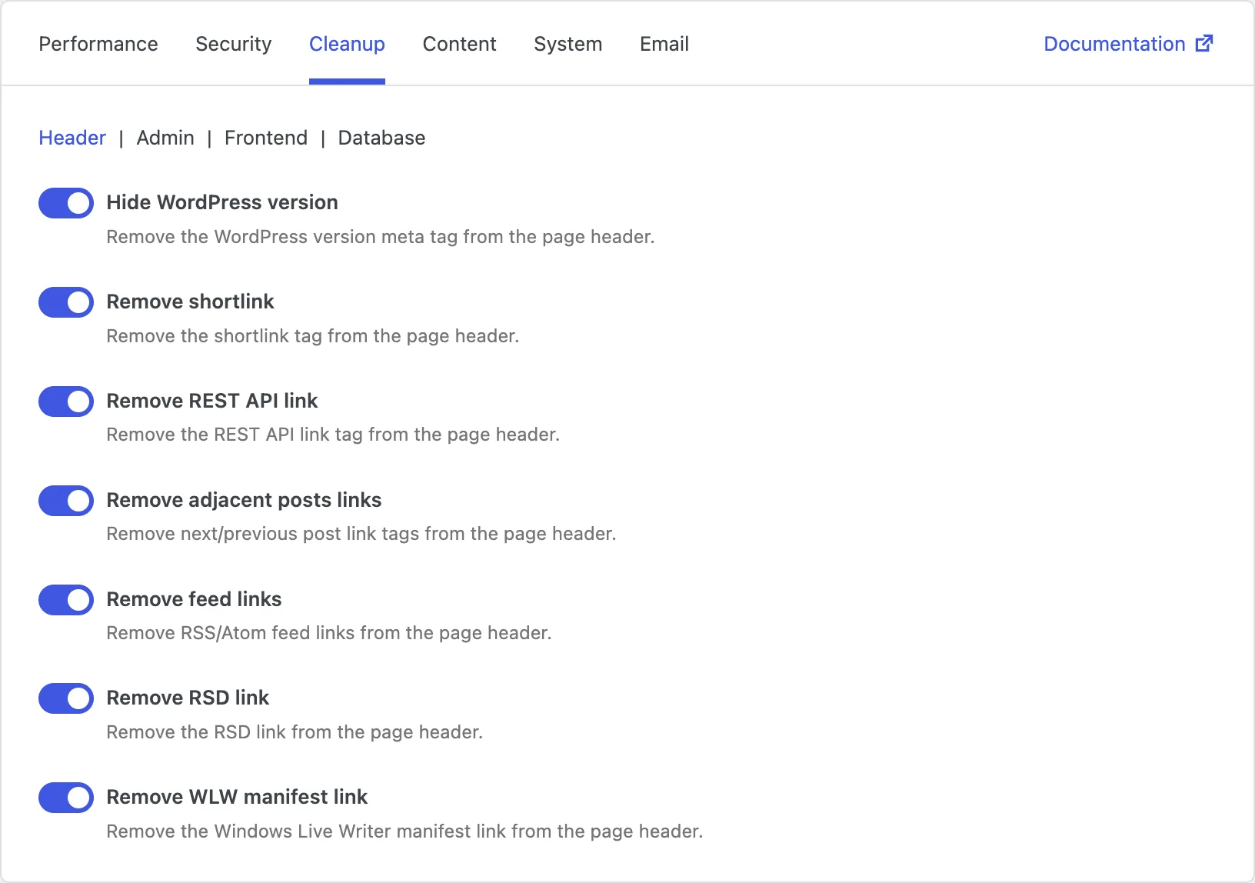
Task: Toggle Remove adjacent posts links switch
Action: 66,501
